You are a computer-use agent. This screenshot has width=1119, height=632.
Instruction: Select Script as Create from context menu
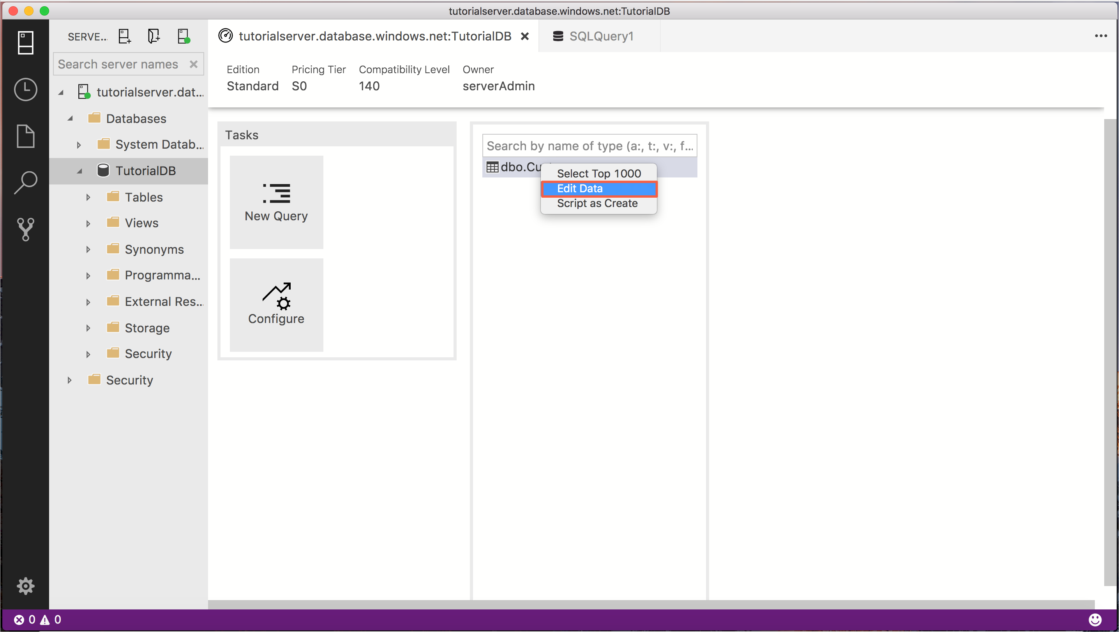tap(597, 203)
